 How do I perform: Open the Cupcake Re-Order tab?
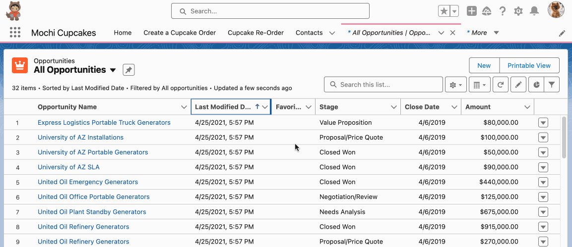pyautogui.click(x=255, y=32)
